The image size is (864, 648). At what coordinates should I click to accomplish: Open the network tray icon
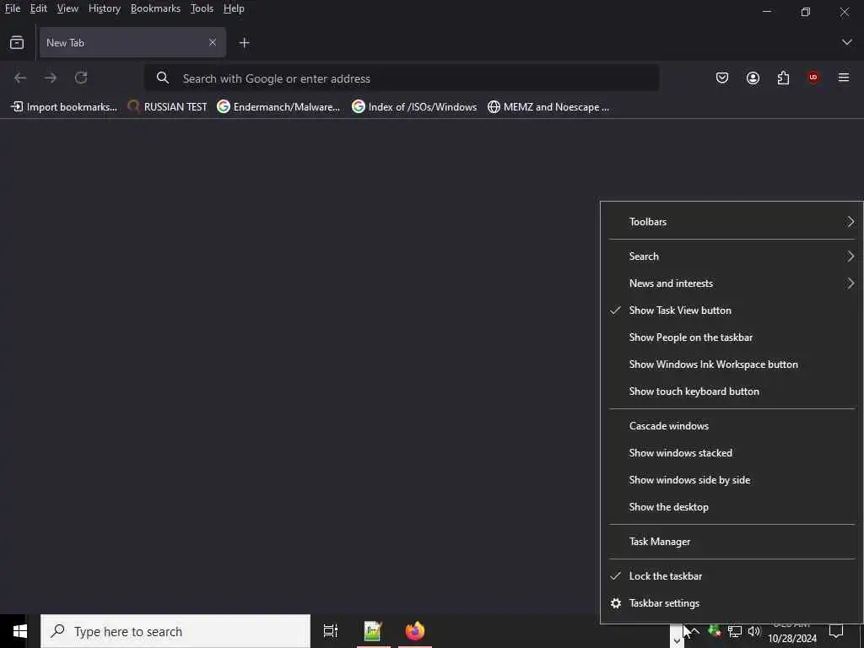click(x=735, y=631)
